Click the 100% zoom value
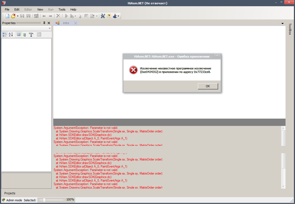The image size is (295, 204). [x=70, y=200]
